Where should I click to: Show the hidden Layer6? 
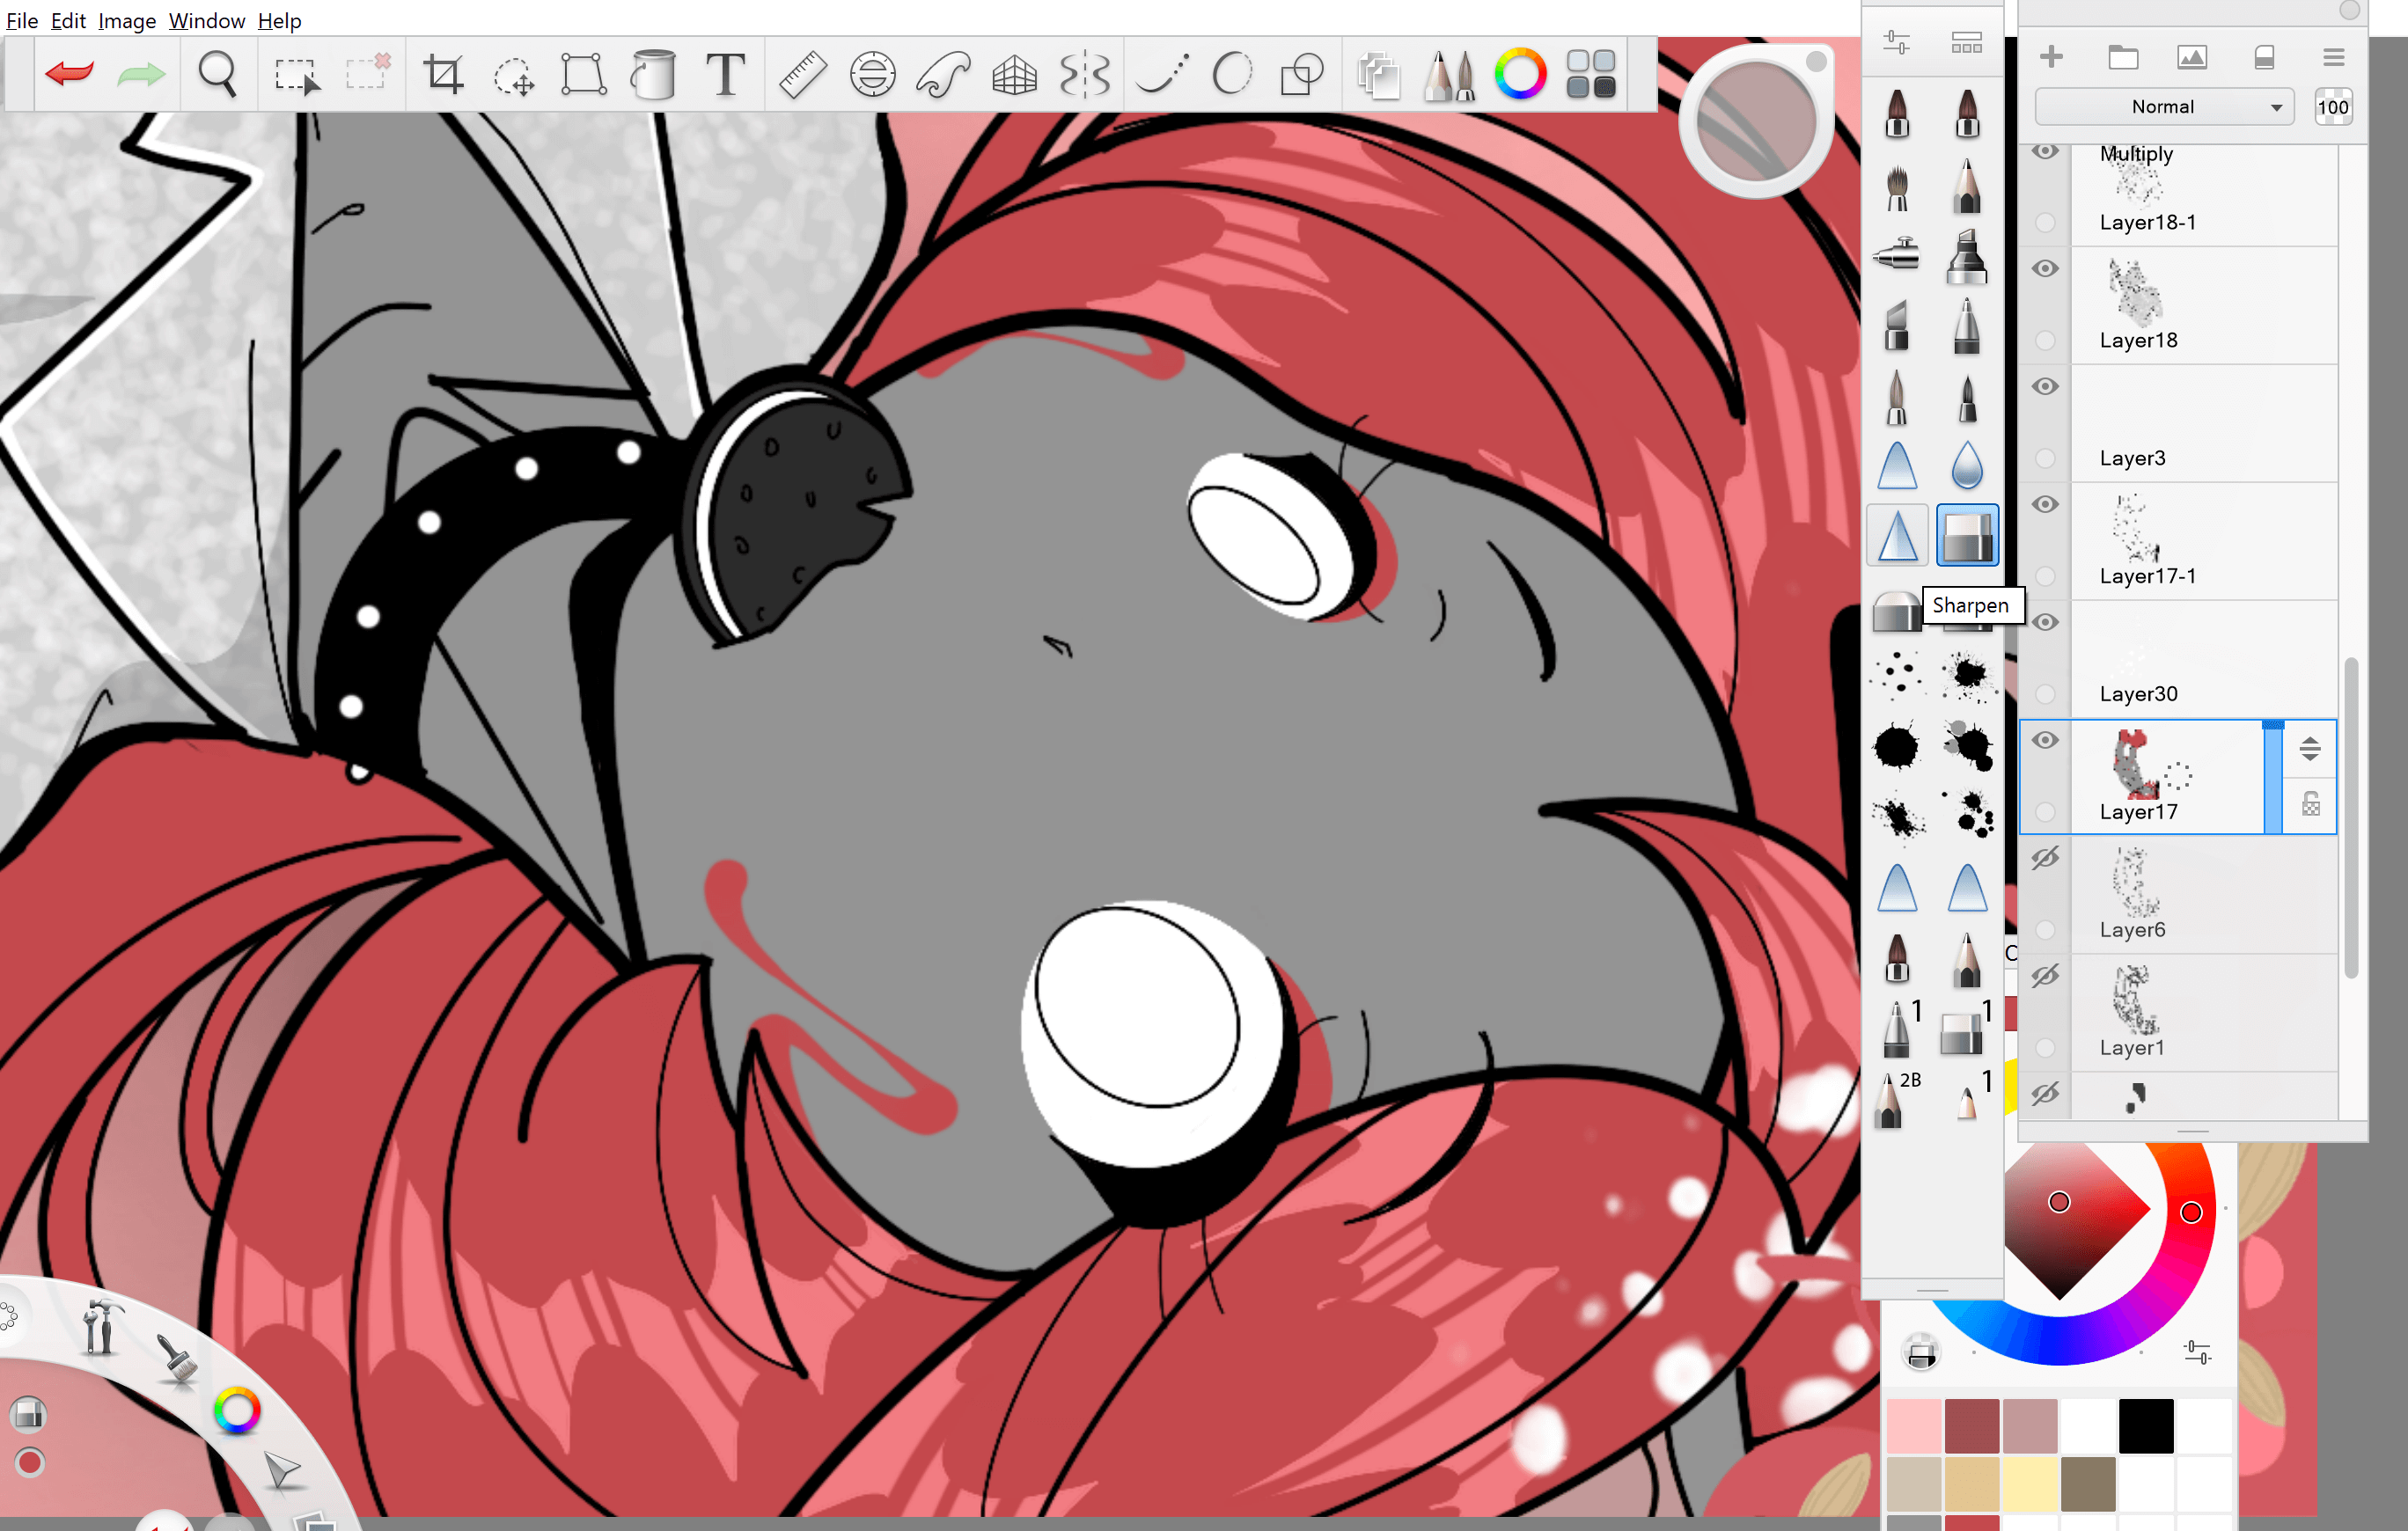tap(2045, 858)
